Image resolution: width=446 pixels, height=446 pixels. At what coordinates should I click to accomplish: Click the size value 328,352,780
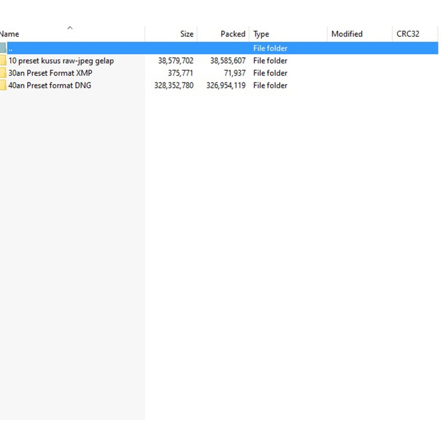(174, 85)
